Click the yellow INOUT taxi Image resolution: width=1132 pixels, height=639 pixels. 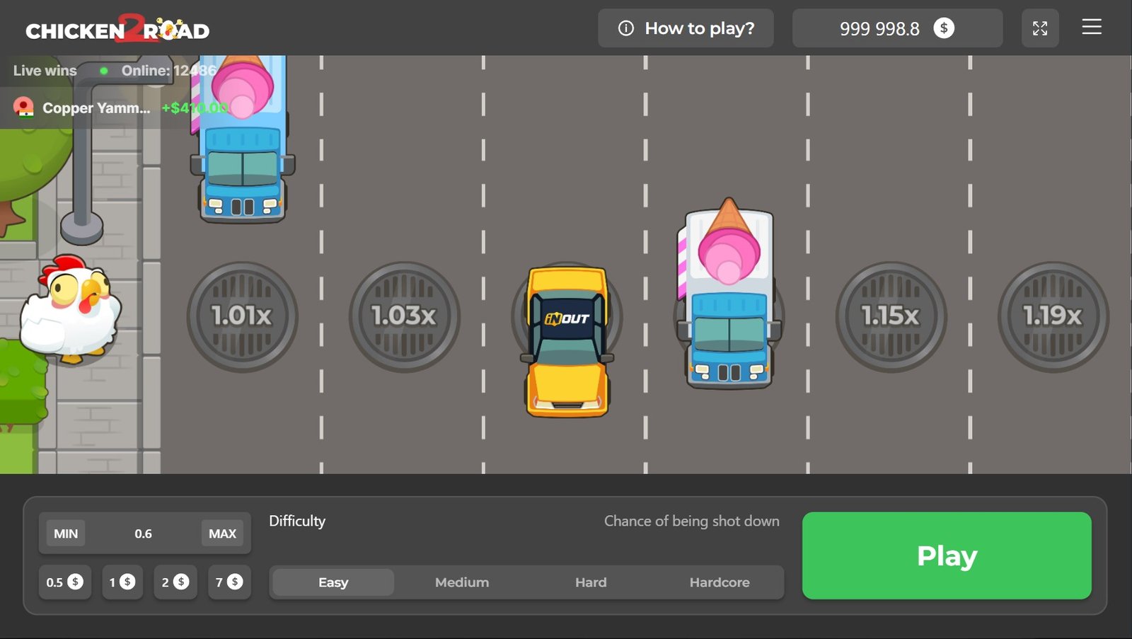click(567, 341)
